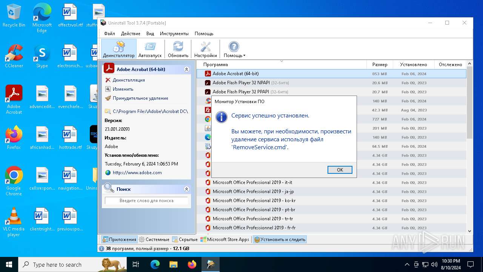The image size is (483, 272).
Task: Open File Explorer from taskbar
Action: coord(173,264)
